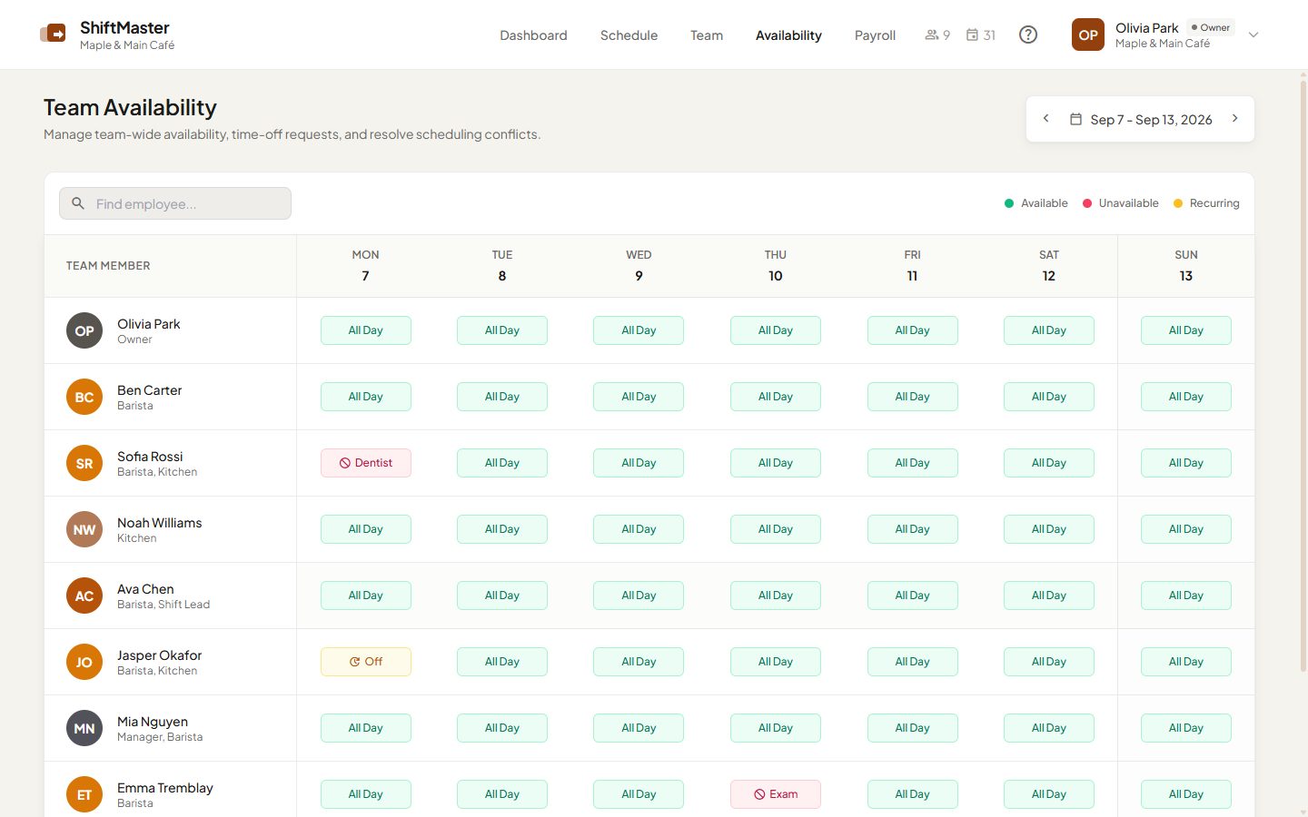Go to the next week
Screen dimensions: 1308x817
[x=1235, y=118]
